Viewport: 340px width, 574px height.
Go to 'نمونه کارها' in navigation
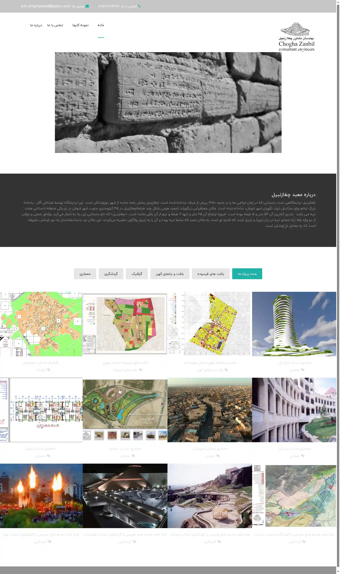[80, 25]
